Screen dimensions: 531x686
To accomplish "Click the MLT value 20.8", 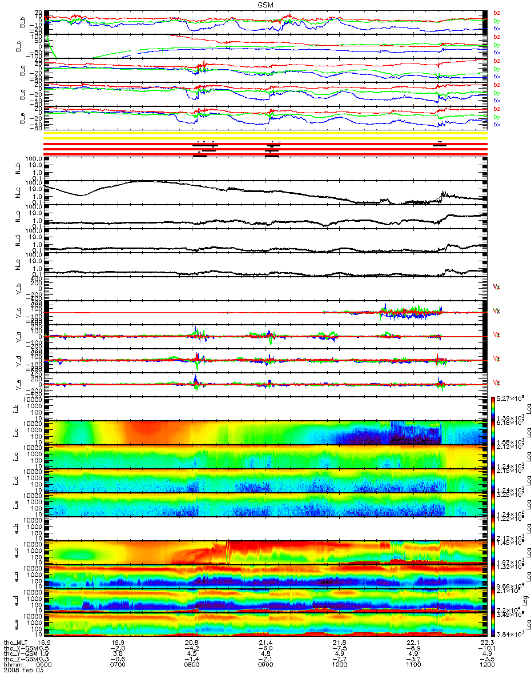I will [x=192, y=641].
